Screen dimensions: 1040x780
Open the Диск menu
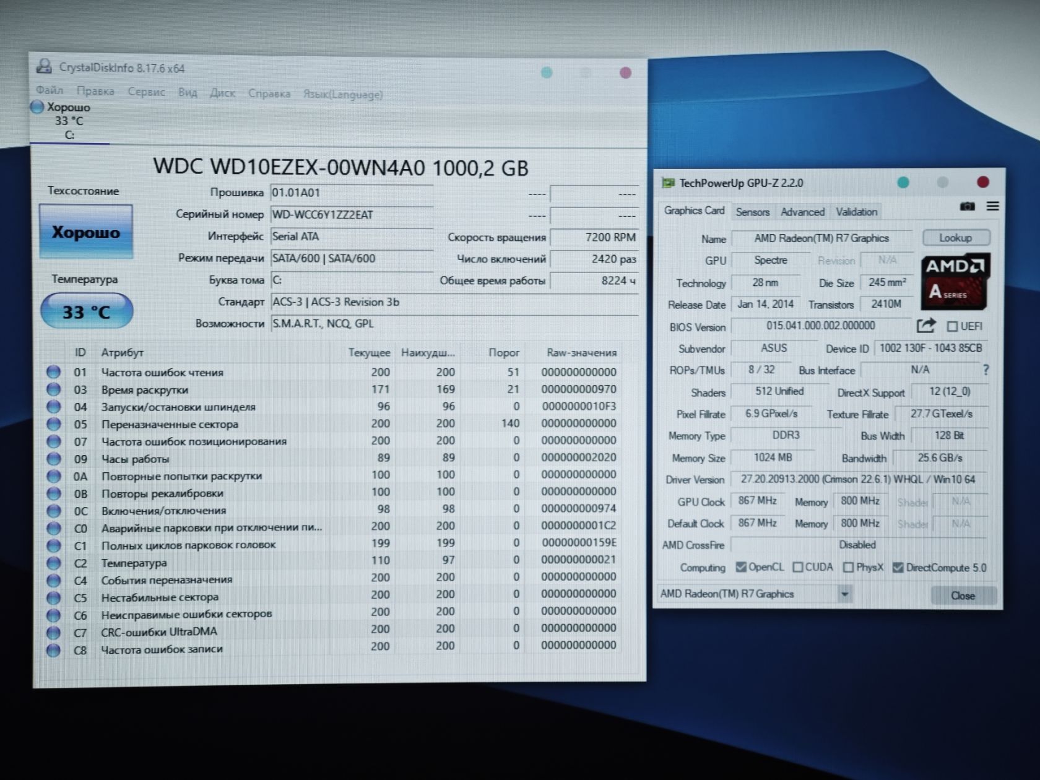pyautogui.click(x=222, y=93)
